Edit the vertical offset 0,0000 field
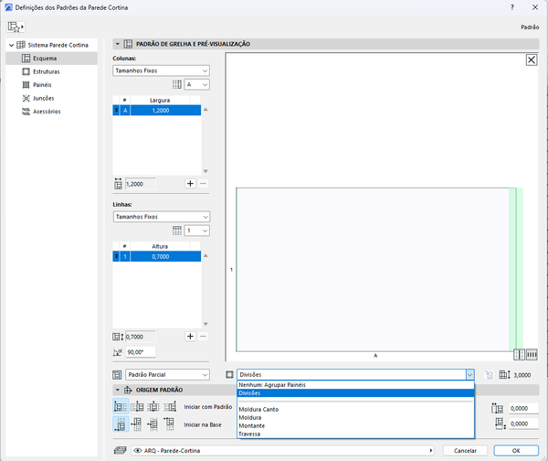 coord(523,423)
